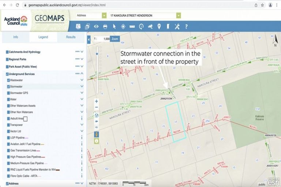281x187 pixels.
Task: Click the bookmark icon in toolbar
Action: [168, 26]
